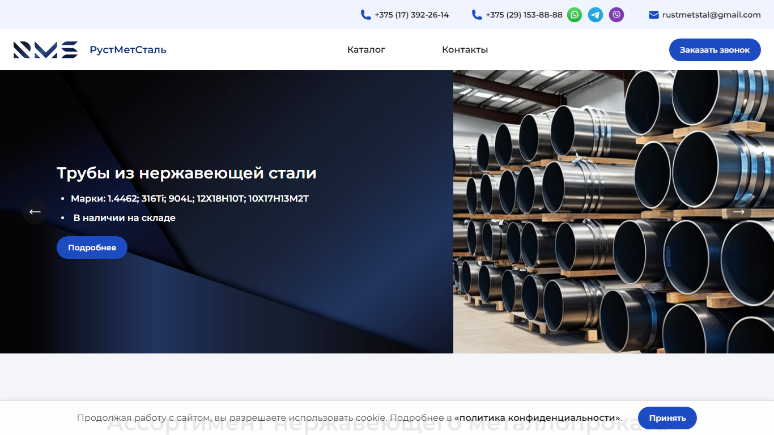Click phone icon beside +375 (29) number
Viewport: 774px width, 435px height.
point(477,15)
